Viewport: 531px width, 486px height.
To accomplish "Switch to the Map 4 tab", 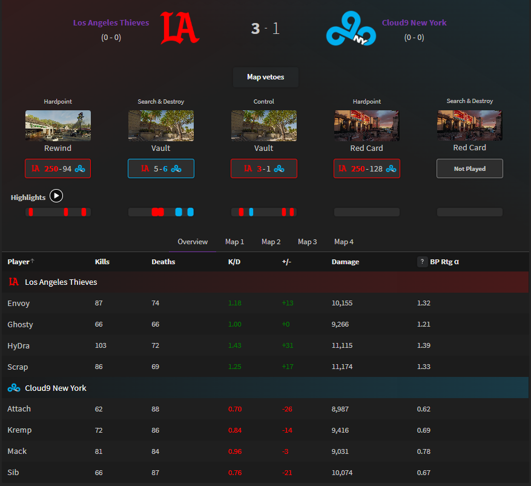I will pyautogui.click(x=344, y=242).
